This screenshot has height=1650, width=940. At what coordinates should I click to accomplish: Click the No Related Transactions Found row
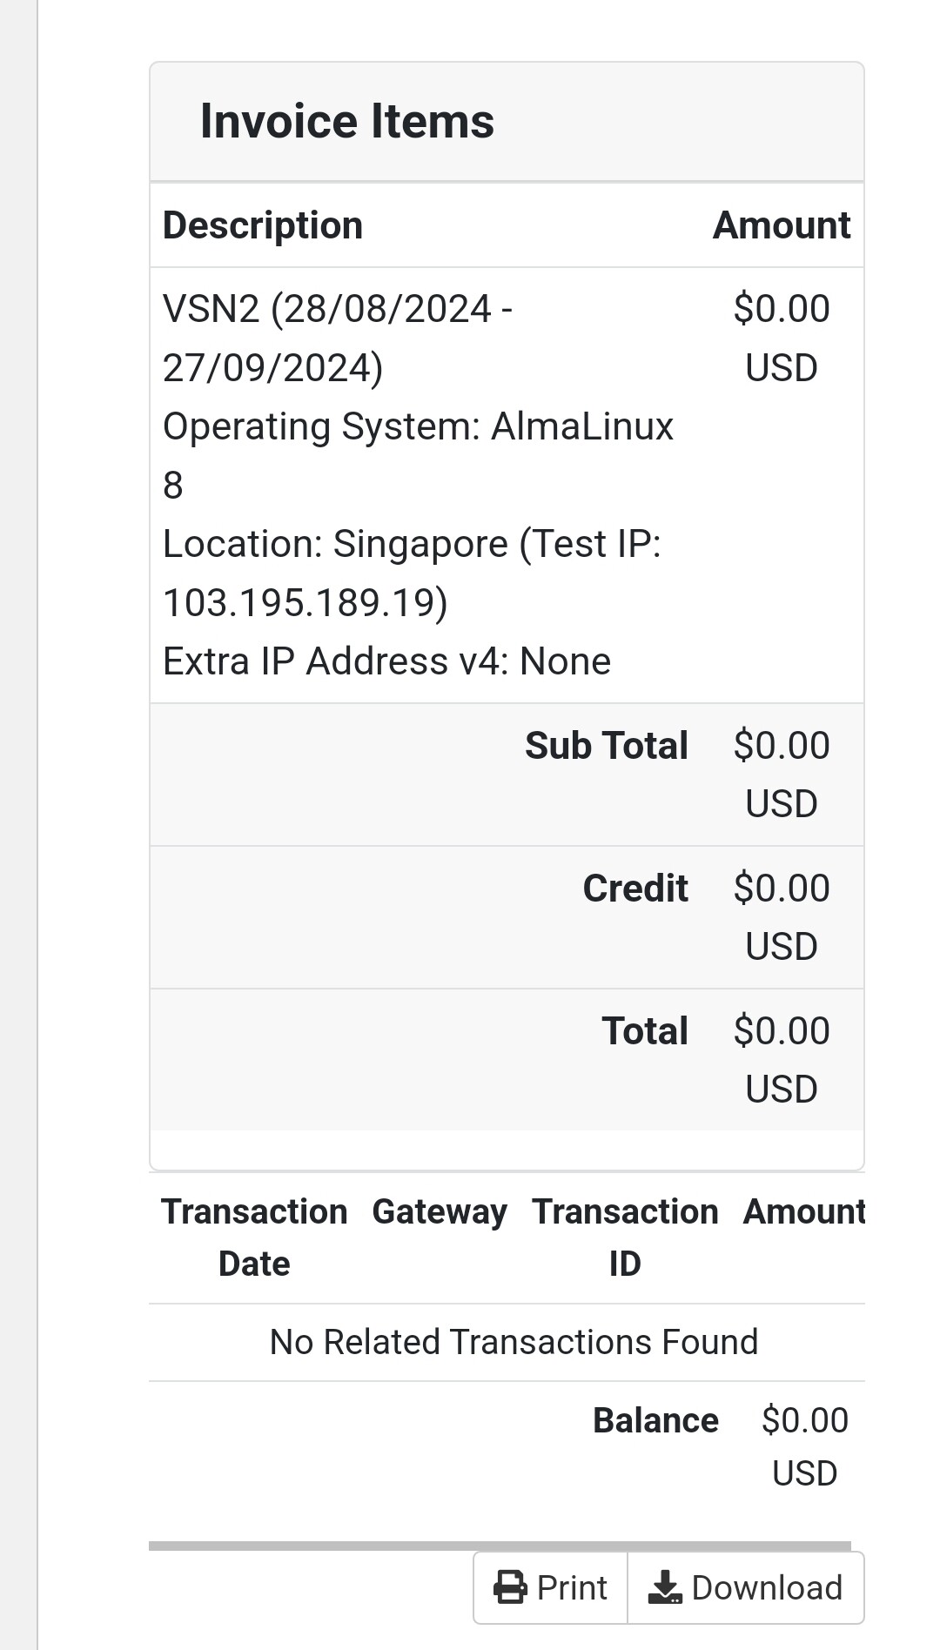(x=514, y=1342)
